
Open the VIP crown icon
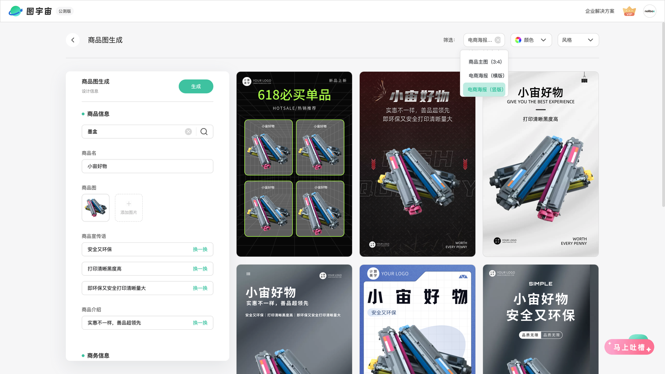pyautogui.click(x=629, y=11)
